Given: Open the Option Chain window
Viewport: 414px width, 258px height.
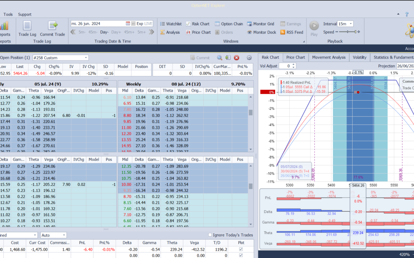Looking at the screenshot, I should (x=228, y=24).
